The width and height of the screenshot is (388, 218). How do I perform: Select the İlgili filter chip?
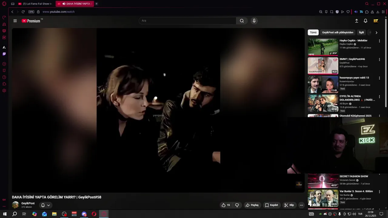click(x=361, y=32)
